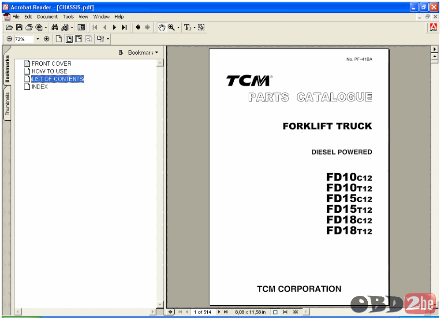Jump to last page in the toolbar
Screen dimensions: 441x318
[x=124, y=27]
